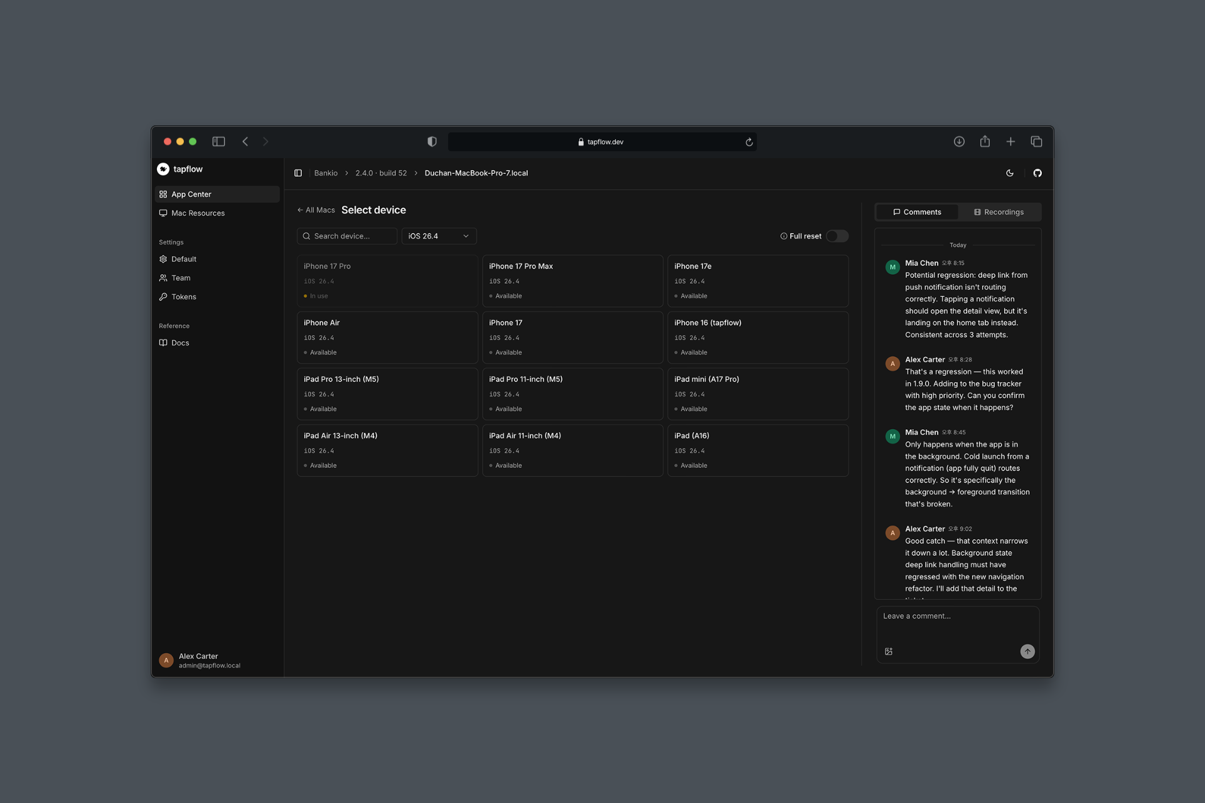
Task: Click the tapflow logo
Action: 180,169
